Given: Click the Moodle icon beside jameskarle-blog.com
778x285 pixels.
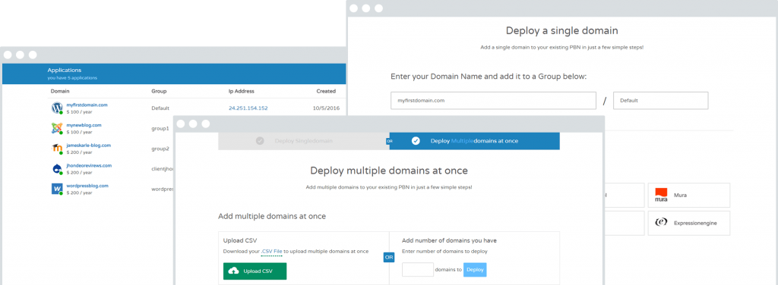Looking at the screenshot, I should [x=56, y=148].
